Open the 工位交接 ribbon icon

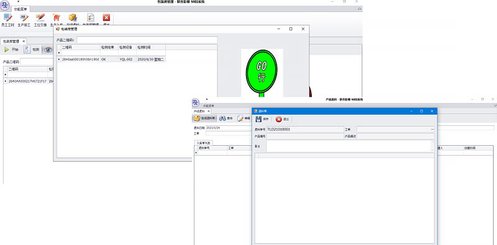(40, 20)
